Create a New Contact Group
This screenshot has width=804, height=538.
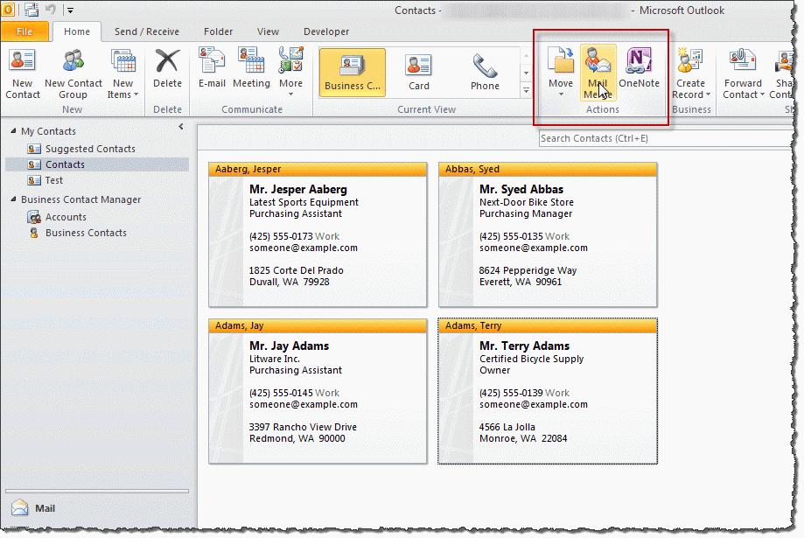73,73
